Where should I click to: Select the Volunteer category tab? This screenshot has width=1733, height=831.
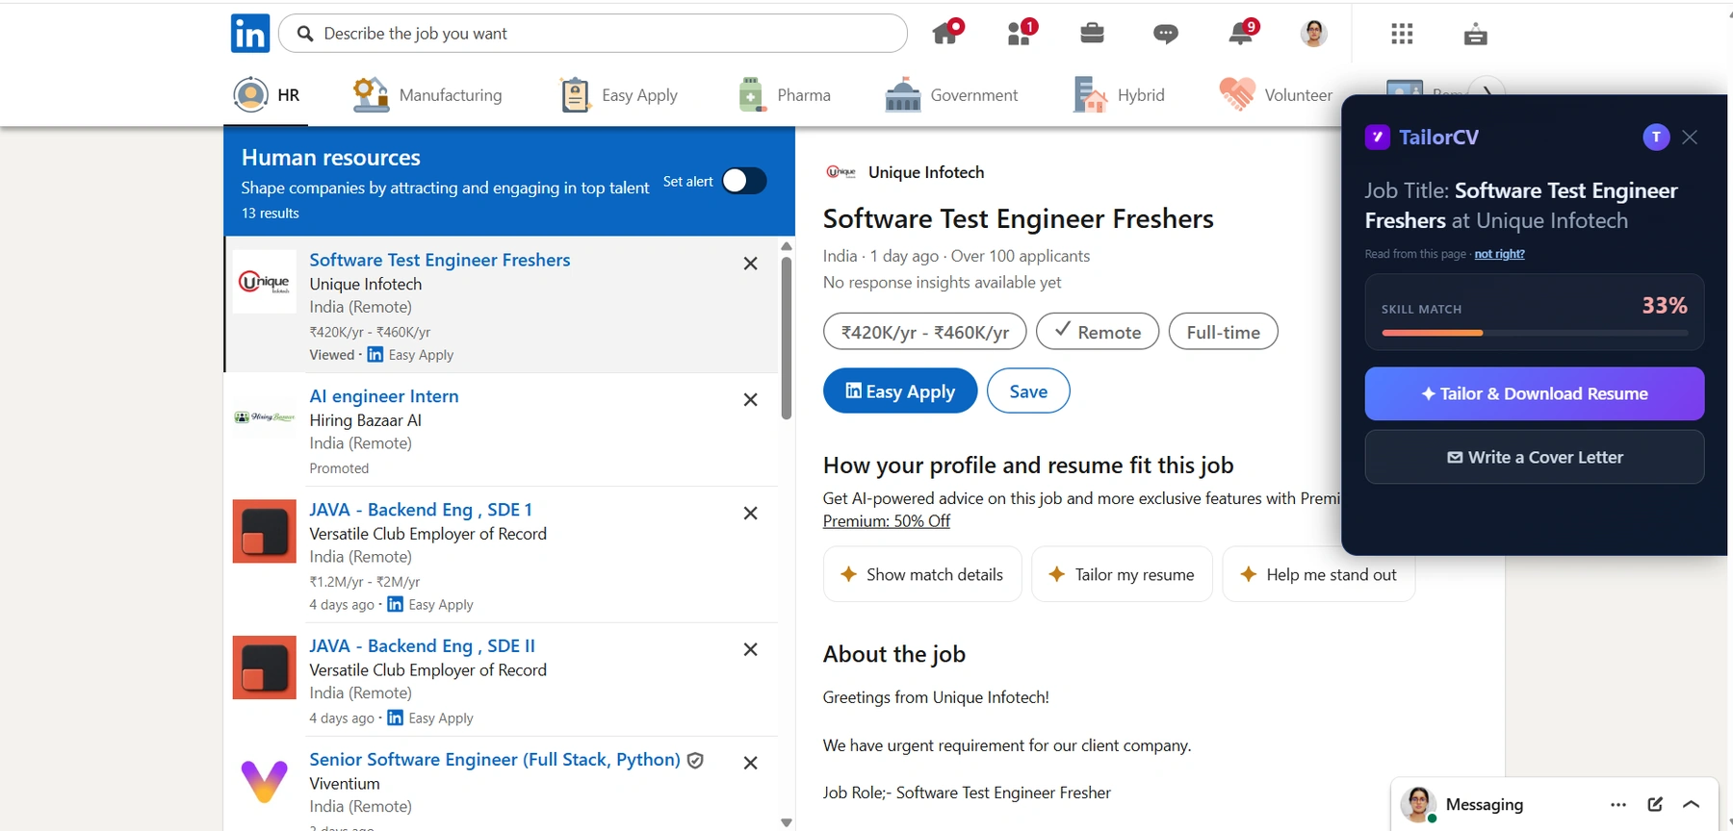pos(1276,95)
